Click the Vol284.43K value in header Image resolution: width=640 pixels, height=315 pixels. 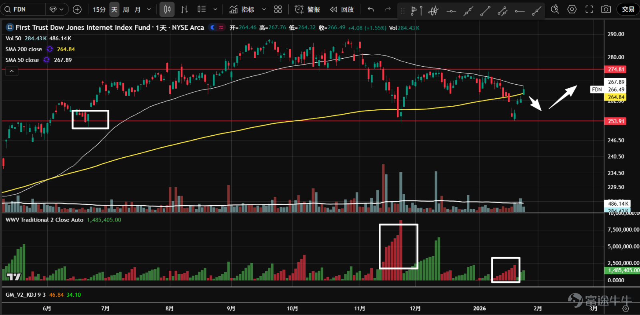pos(404,28)
